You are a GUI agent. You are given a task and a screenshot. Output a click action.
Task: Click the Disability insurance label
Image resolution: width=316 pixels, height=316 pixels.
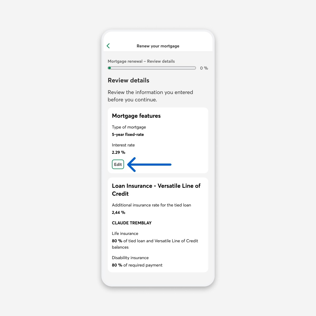130,258
